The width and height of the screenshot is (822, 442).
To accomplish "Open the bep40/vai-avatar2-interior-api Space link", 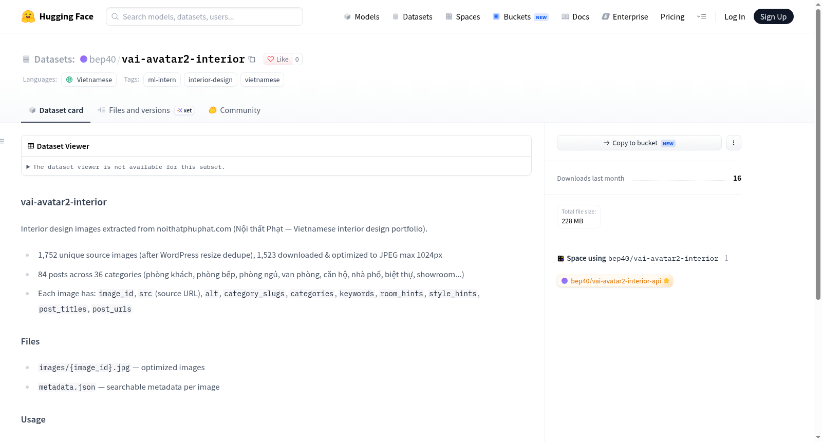I will 615,281.
